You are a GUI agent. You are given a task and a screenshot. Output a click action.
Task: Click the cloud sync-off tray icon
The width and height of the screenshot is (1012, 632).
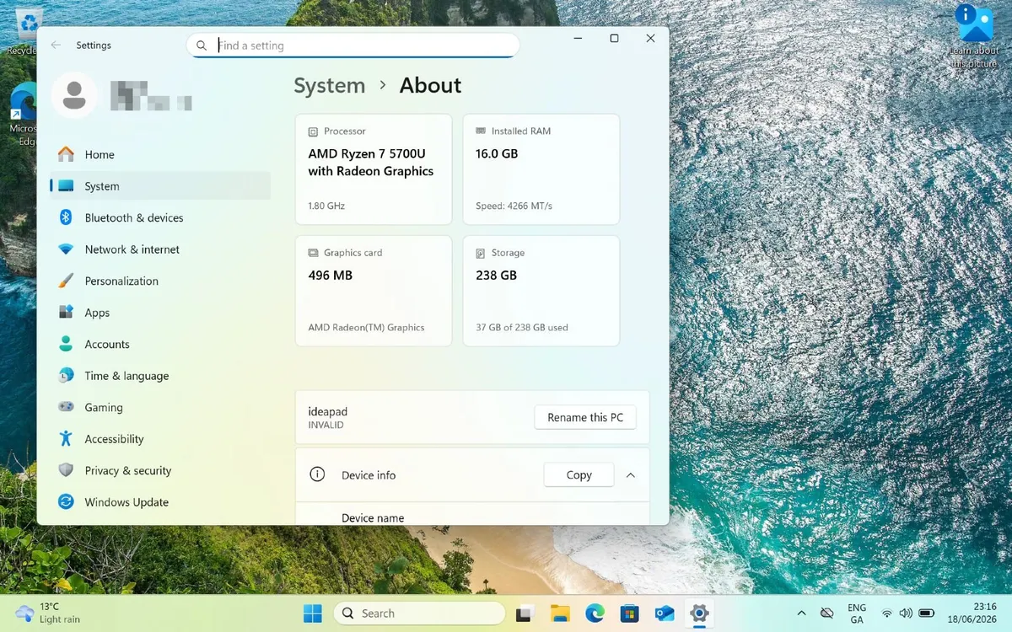[x=826, y=613]
